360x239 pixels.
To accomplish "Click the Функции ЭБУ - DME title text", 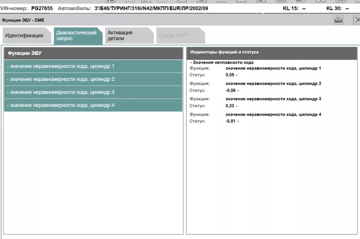I will (x=23, y=20).
